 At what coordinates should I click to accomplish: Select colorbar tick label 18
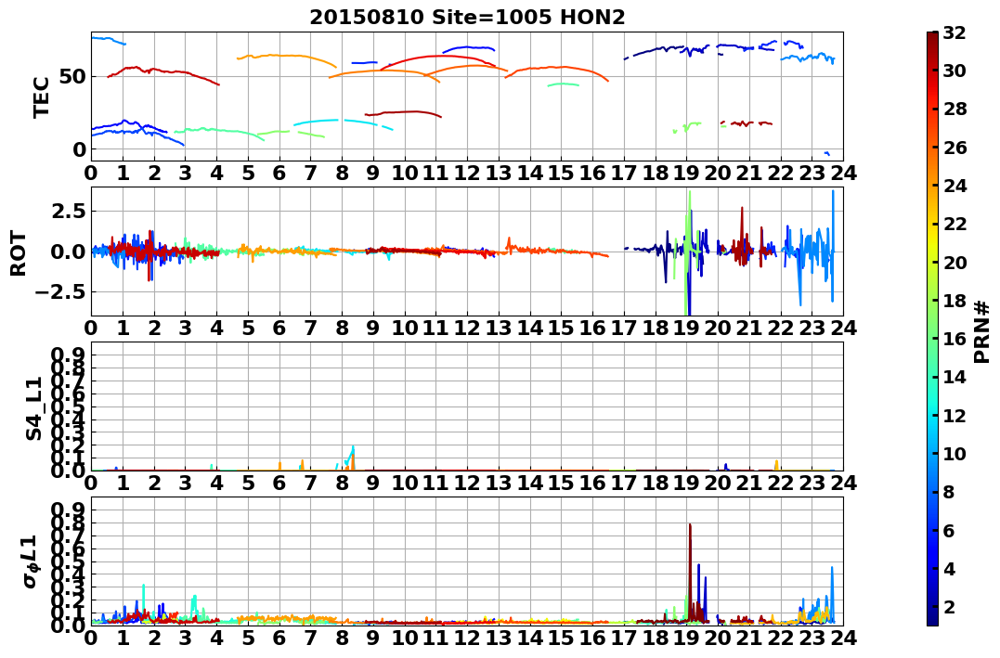(x=955, y=300)
